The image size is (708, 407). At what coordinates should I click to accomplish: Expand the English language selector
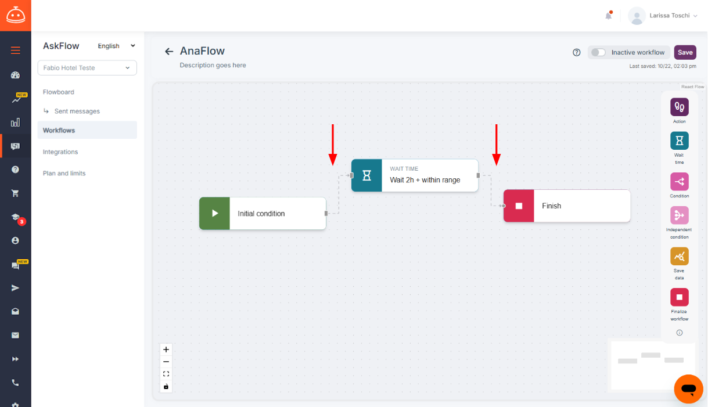(116, 46)
